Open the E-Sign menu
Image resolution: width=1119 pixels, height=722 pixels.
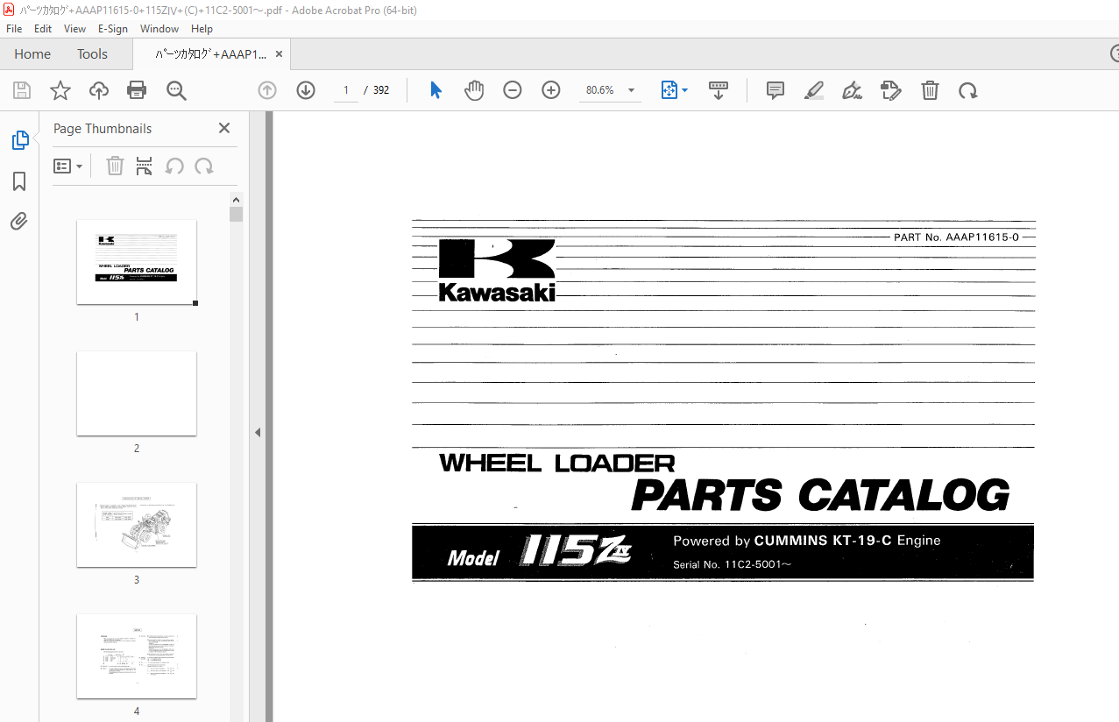tap(112, 29)
